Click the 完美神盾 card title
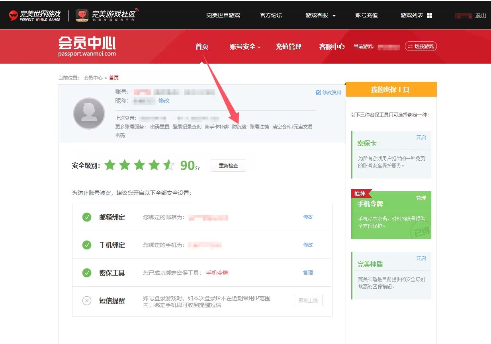Screen dimensions: 491x344 (370, 264)
